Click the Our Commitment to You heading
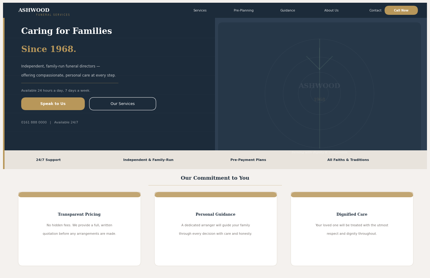The width and height of the screenshot is (430, 278). [x=215, y=178]
